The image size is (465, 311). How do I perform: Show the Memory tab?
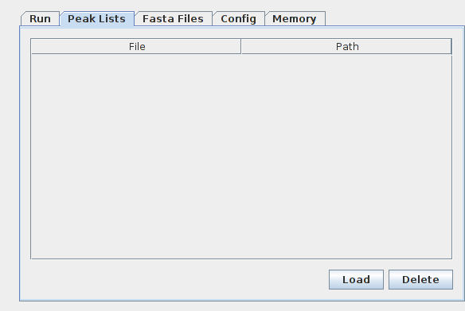click(x=295, y=18)
